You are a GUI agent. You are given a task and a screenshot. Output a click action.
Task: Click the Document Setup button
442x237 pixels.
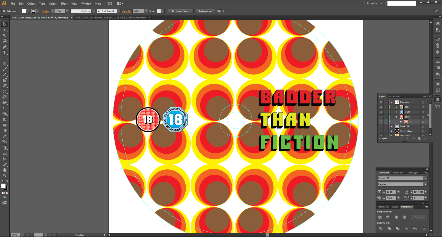[180, 11]
